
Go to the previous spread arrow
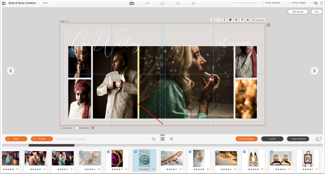click(11, 71)
